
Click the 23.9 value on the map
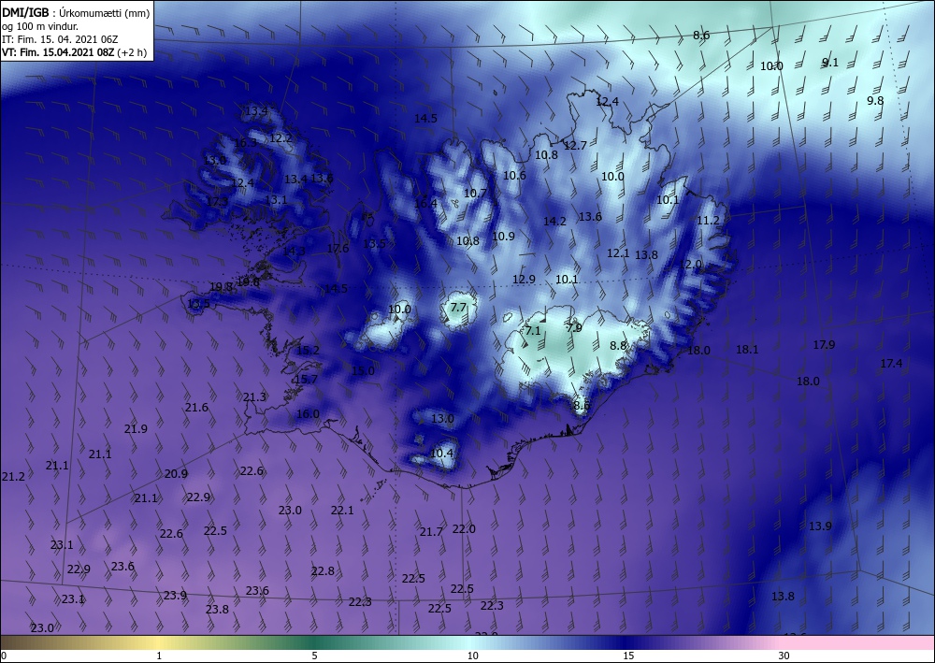click(175, 595)
